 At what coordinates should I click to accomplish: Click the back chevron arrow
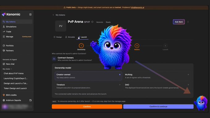point(53,15)
